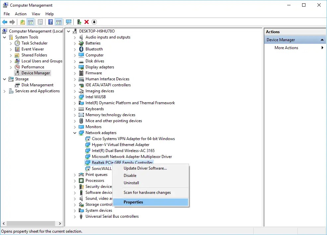The height and width of the screenshot is (235, 327).
Task: Click the Scan for hardware changes toolbar icon
Action: point(68,22)
